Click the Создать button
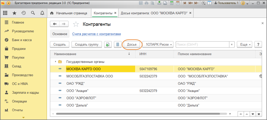 tap(60, 45)
